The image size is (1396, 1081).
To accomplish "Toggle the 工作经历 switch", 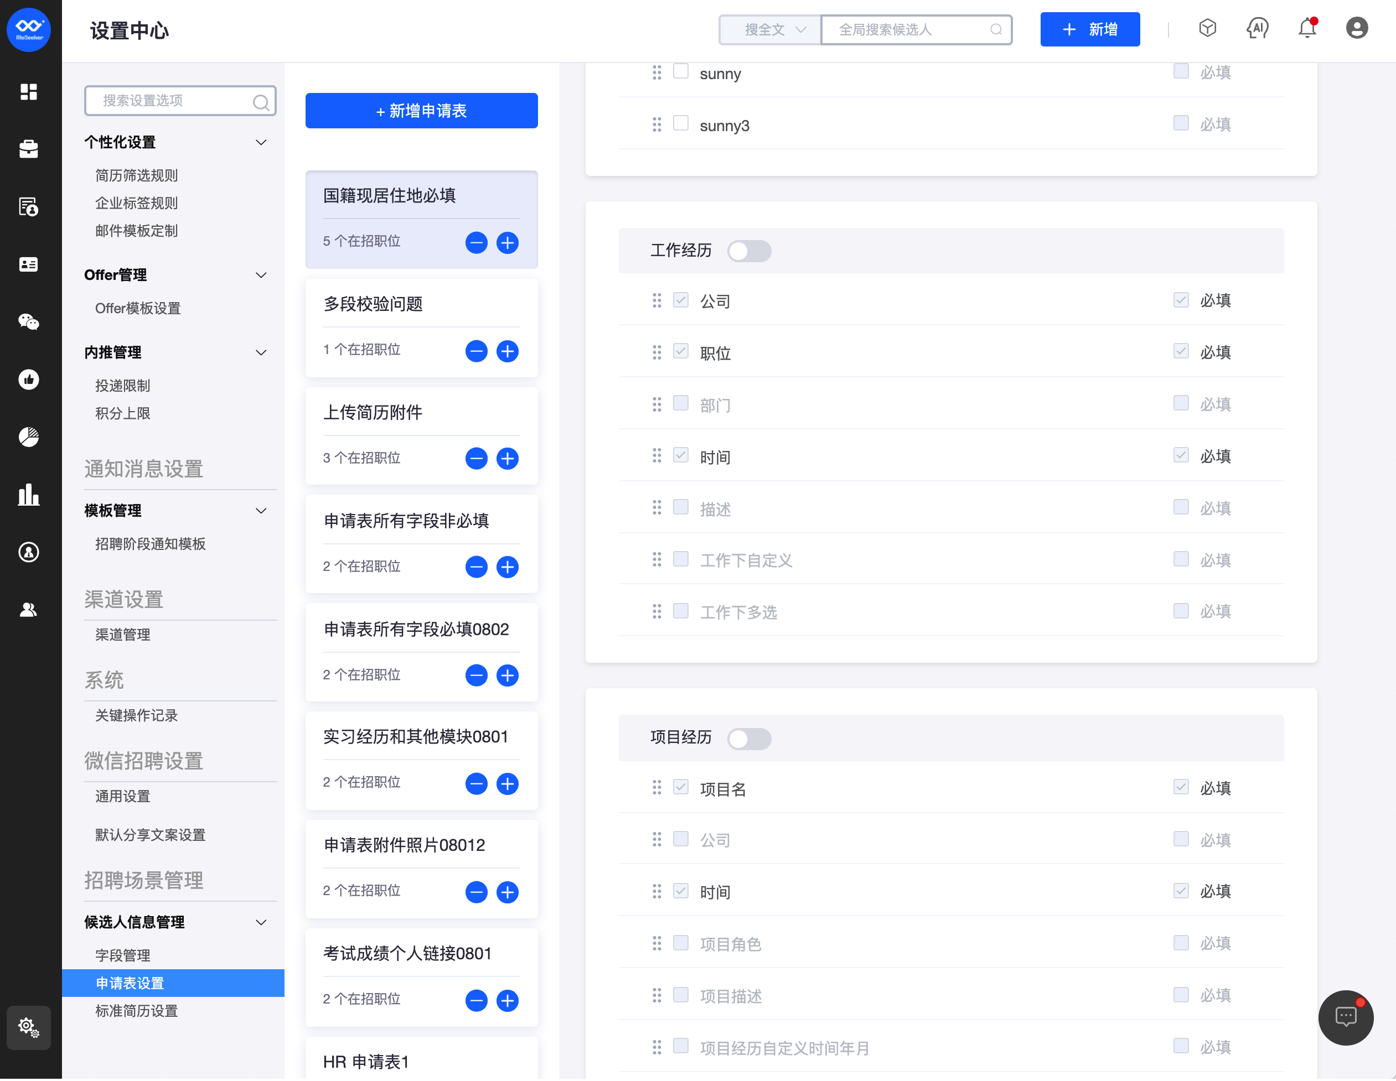I will click(749, 252).
